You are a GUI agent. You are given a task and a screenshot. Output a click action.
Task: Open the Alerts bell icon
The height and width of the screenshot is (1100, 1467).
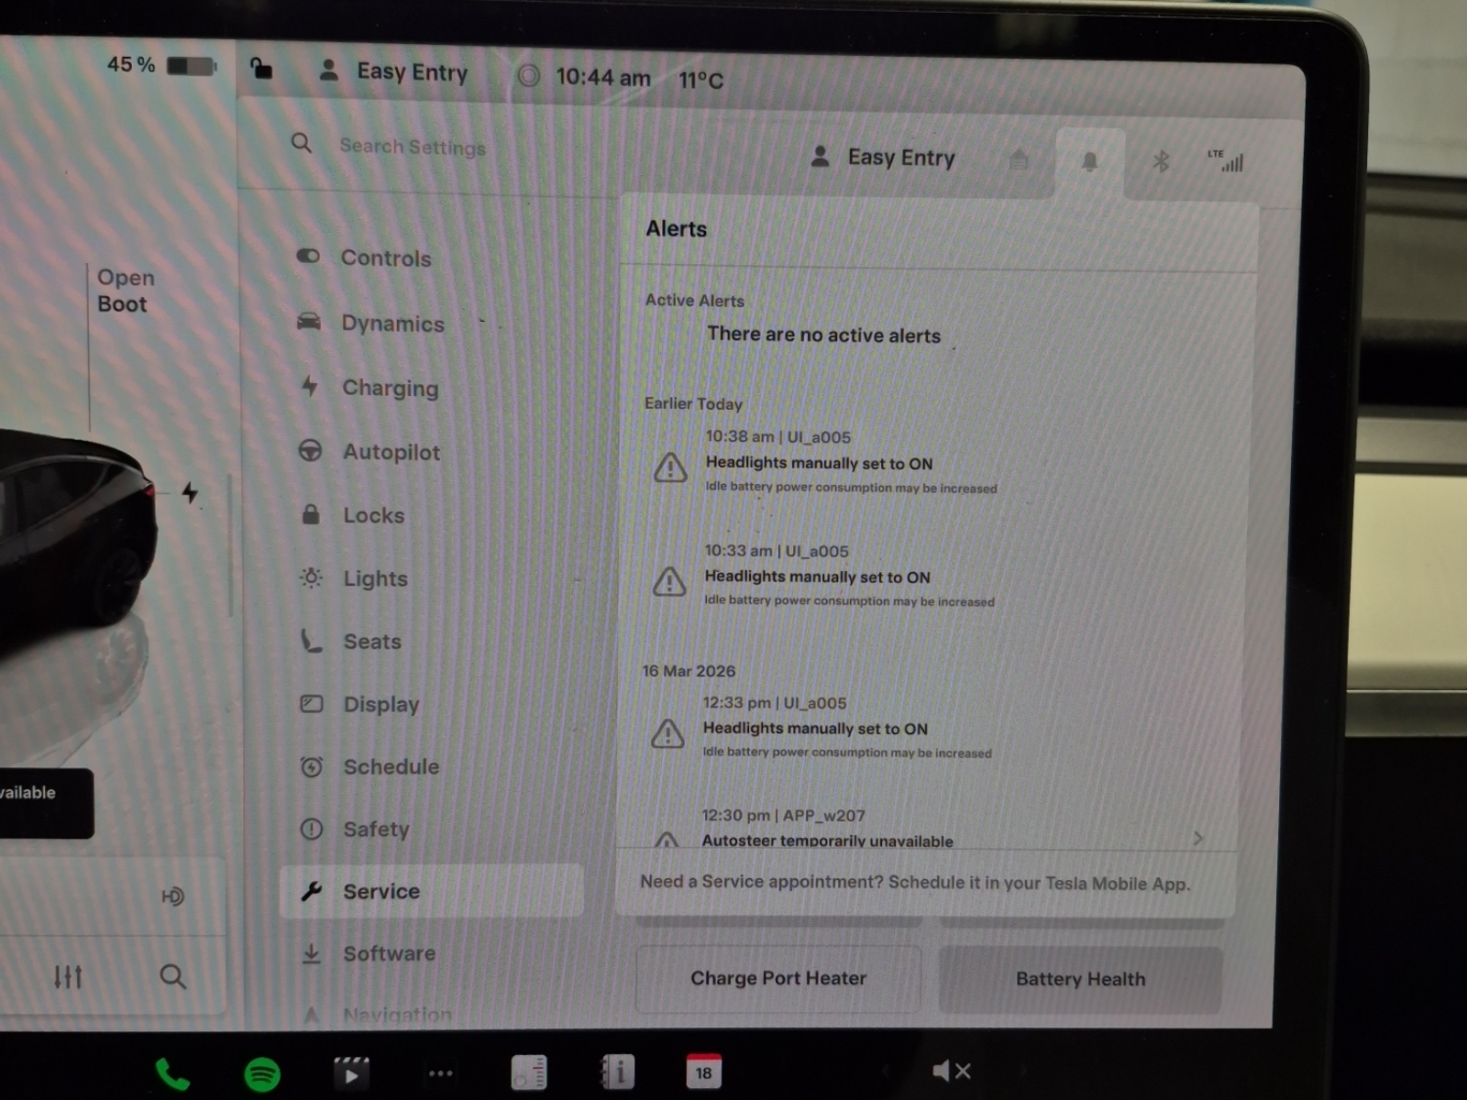point(1089,162)
